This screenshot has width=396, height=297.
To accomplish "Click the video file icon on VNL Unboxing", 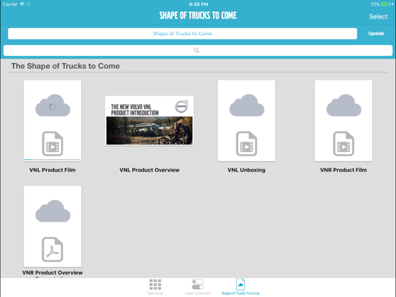I will (x=247, y=143).
